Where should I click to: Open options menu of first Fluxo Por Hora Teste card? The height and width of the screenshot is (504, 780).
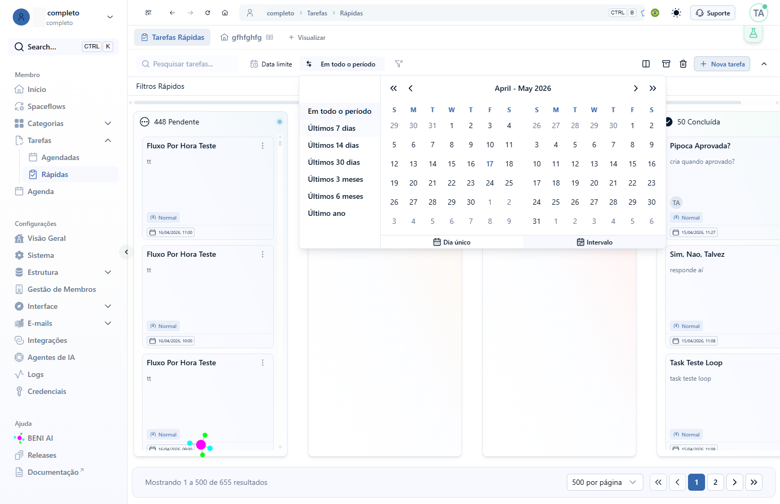pyautogui.click(x=263, y=146)
